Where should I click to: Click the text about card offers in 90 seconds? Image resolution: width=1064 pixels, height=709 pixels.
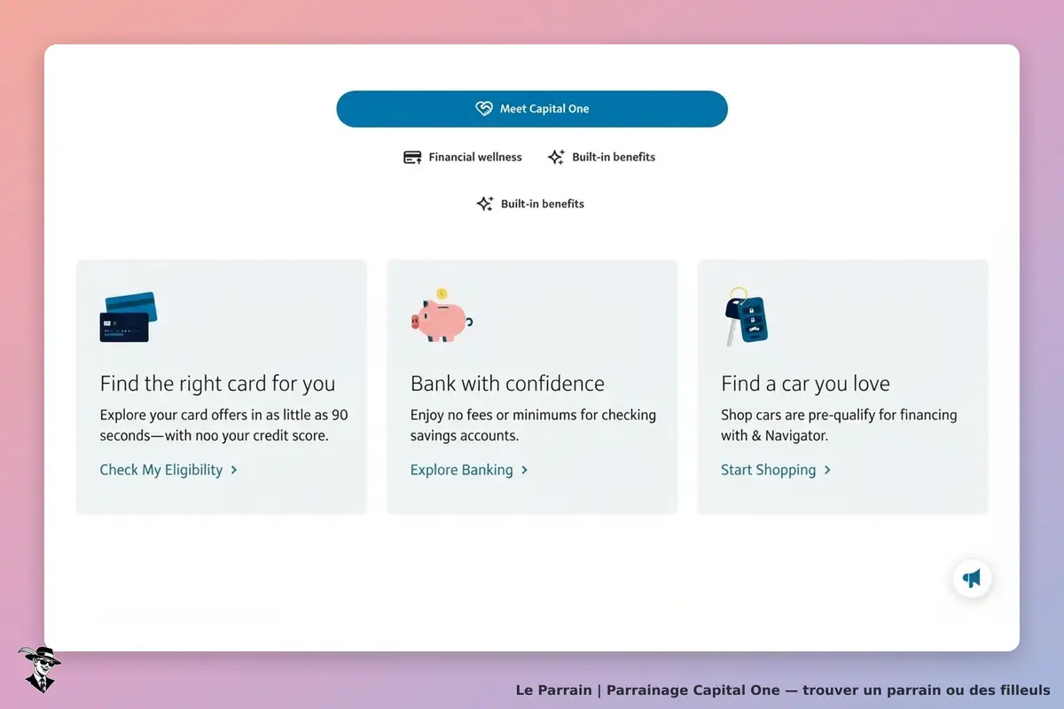tap(223, 425)
